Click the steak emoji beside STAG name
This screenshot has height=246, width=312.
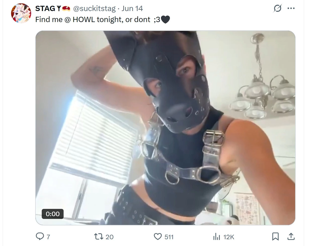tap(66, 9)
